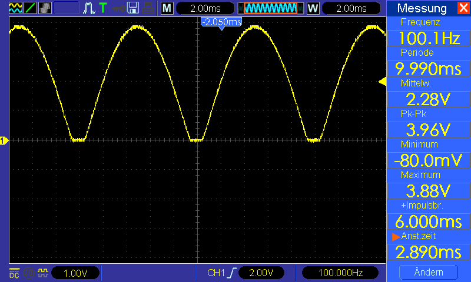The image size is (471, 282).
Task: Click the 1.00V vertical scale value
Action: tap(75, 273)
